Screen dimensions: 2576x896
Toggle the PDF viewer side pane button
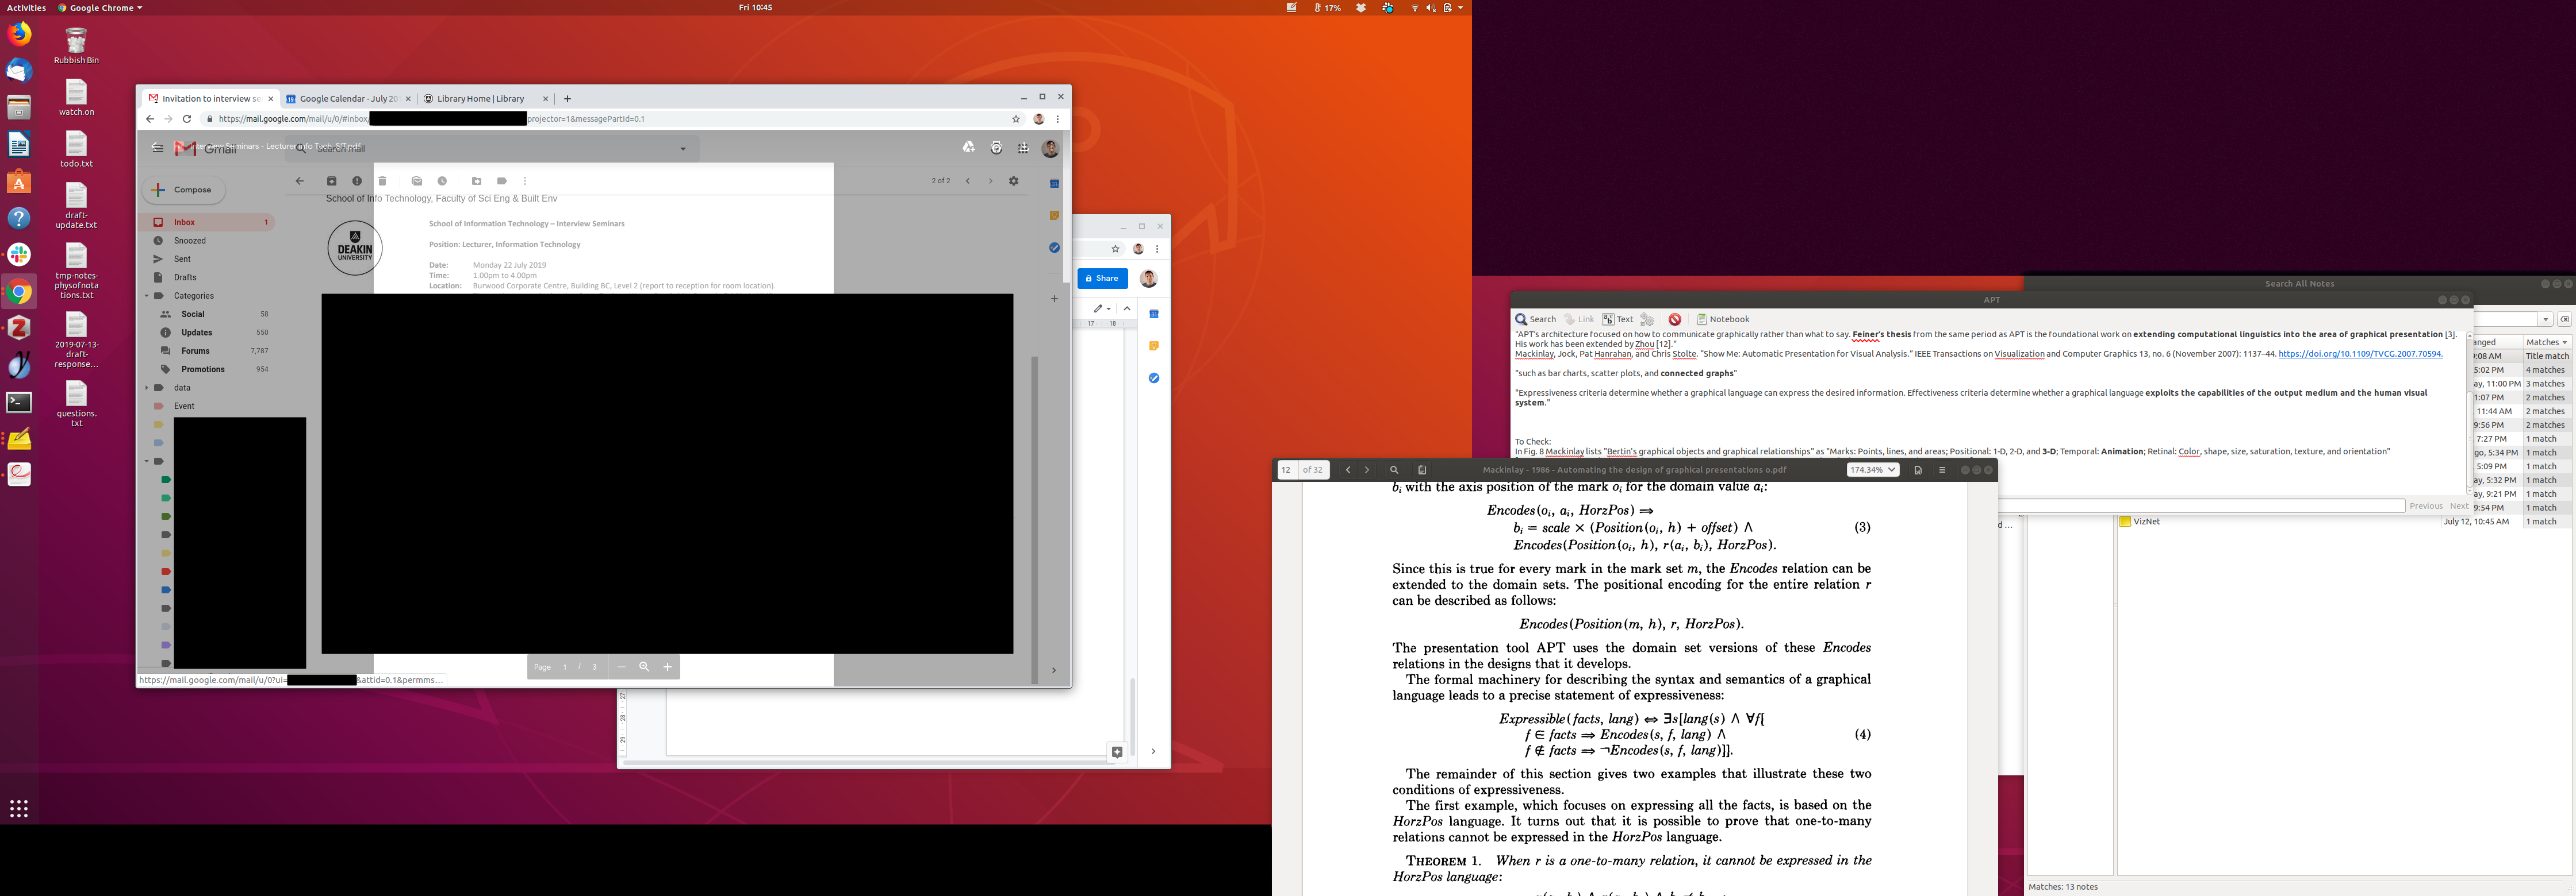(1422, 469)
